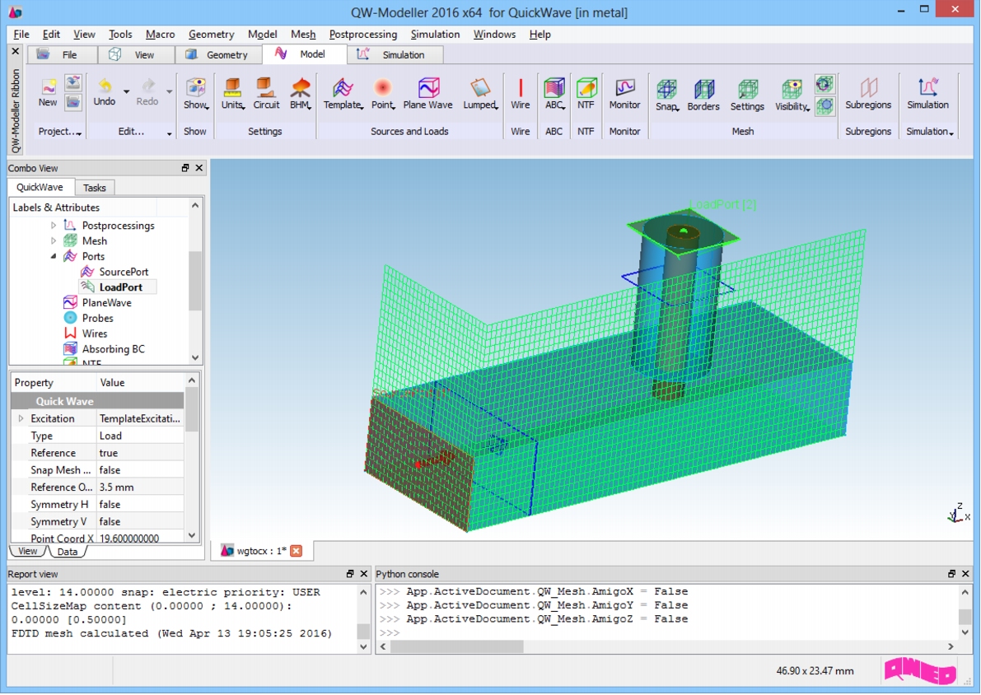This screenshot has width=981, height=695.
Task: Click the Snap Mesh value false
Action: (x=140, y=470)
